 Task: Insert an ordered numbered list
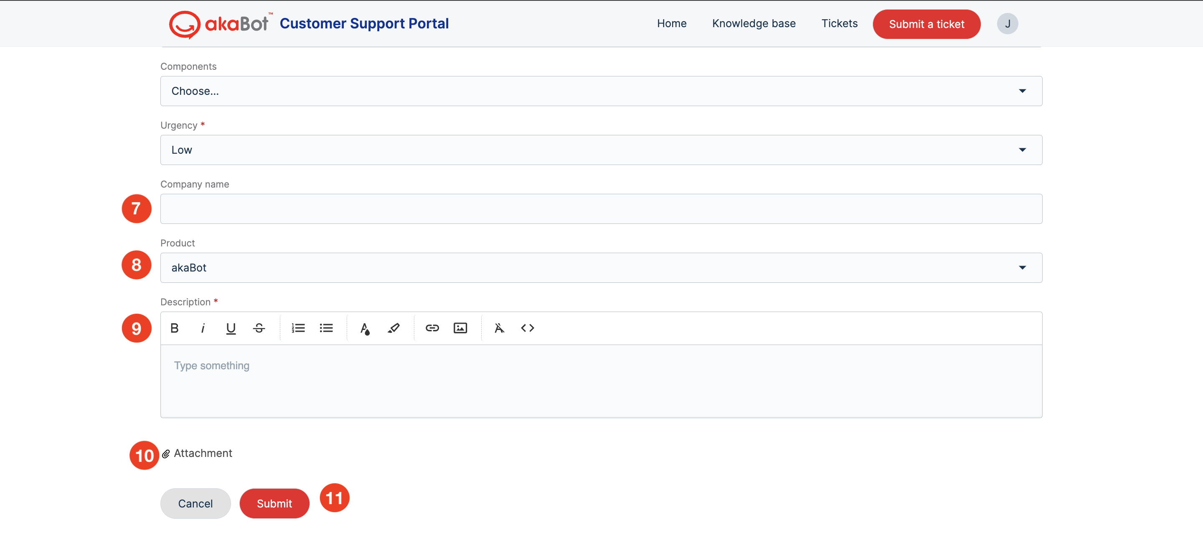[x=298, y=328]
